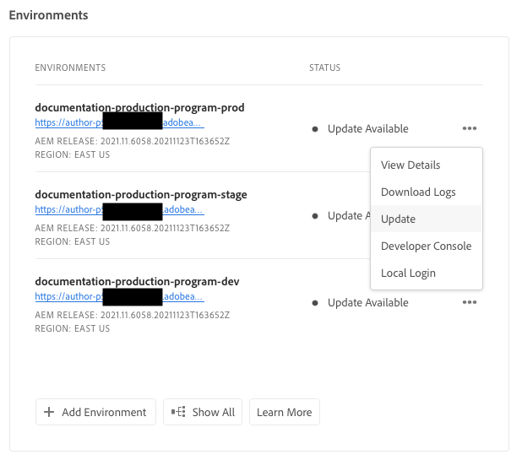Click the Show All button
Viewport: 522px width, 460px height.
(x=203, y=412)
